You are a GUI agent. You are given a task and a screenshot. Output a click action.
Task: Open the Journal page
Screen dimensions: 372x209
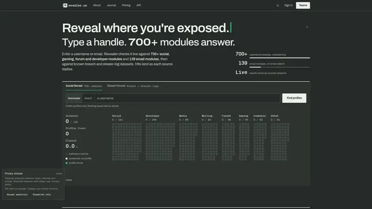pyautogui.click(x=111, y=5)
